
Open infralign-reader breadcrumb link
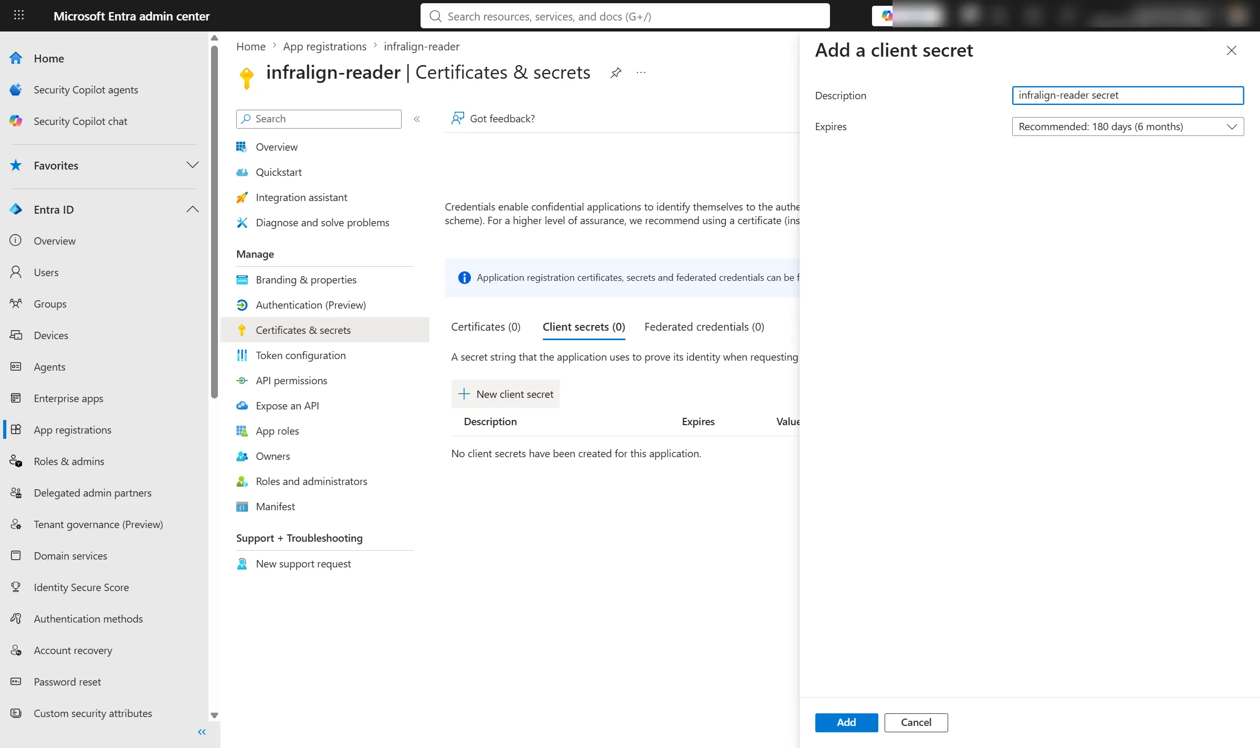[x=421, y=46]
